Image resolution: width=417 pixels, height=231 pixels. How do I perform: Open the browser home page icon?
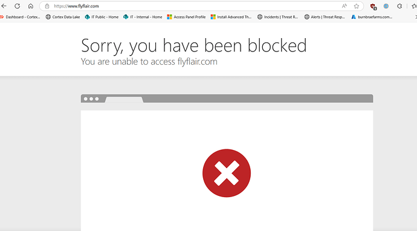coord(31,6)
